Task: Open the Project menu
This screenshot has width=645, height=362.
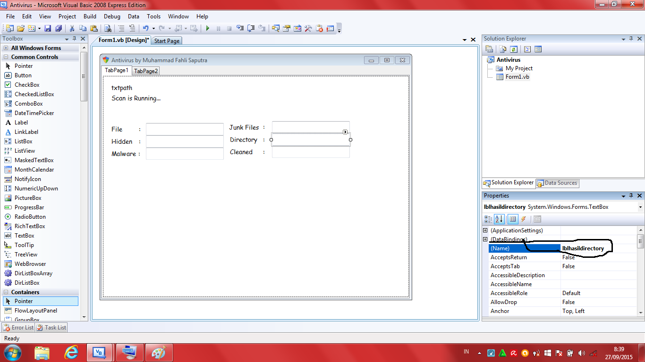Action: tap(67, 16)
